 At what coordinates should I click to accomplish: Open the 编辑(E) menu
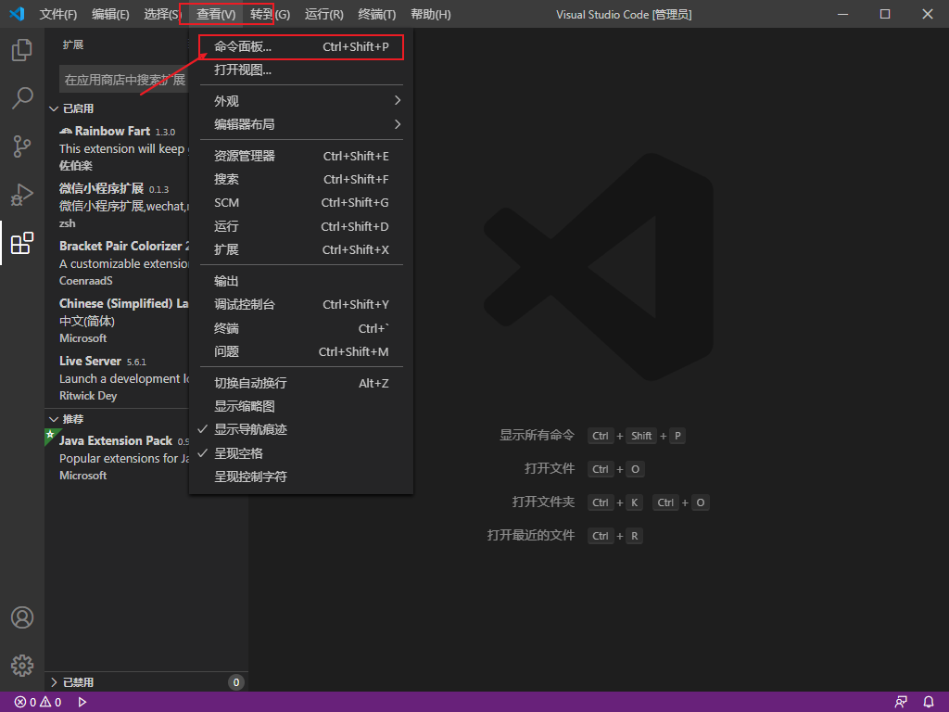click(x=110, y=14)
